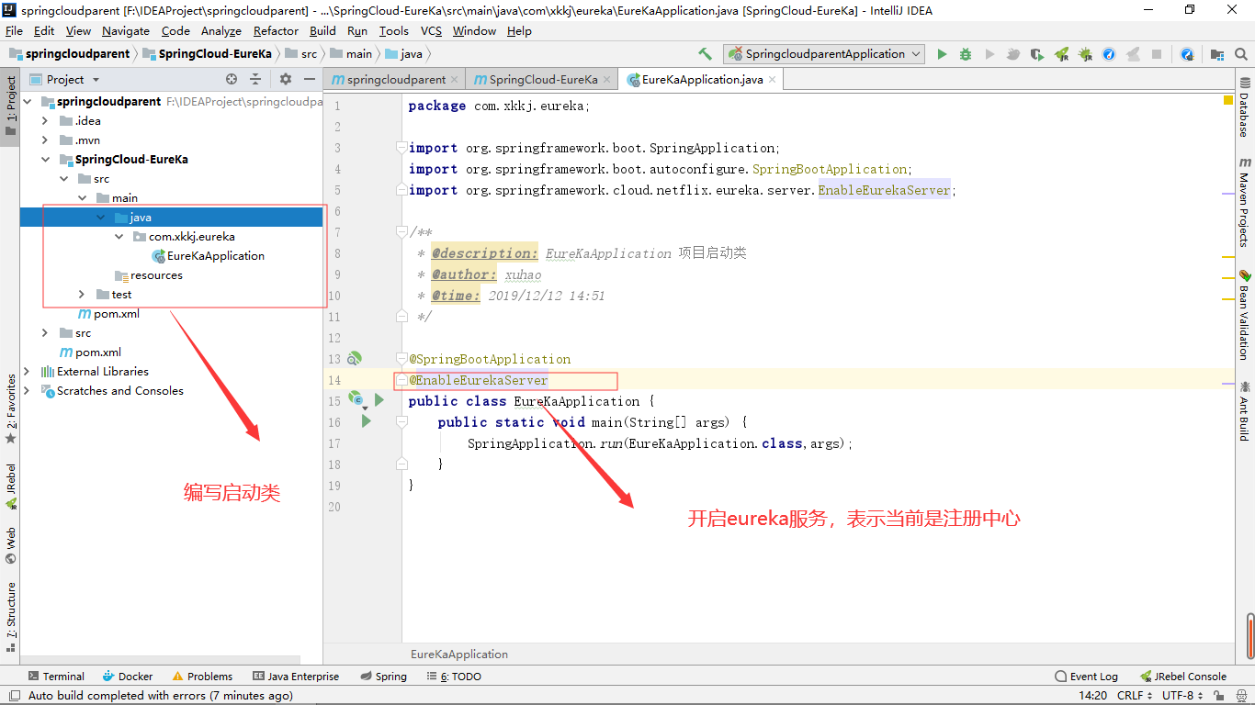This screenshot has width=1255, height=705.
Task: Open Maven Projects side panel
Action: tap(1244, 202)
